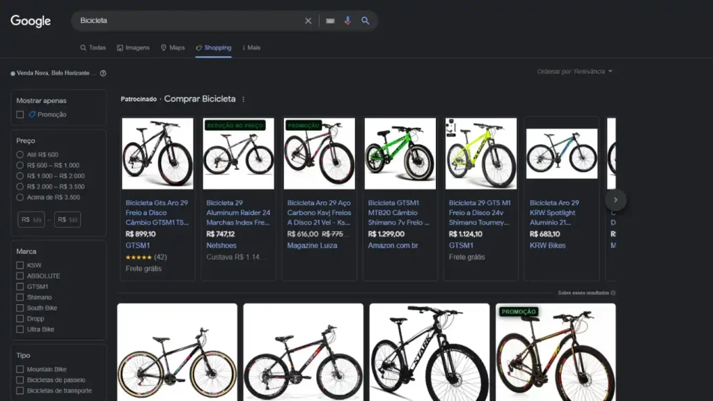Switch to the Imagens tab
The image size is (713, 401).
point(133,48)
